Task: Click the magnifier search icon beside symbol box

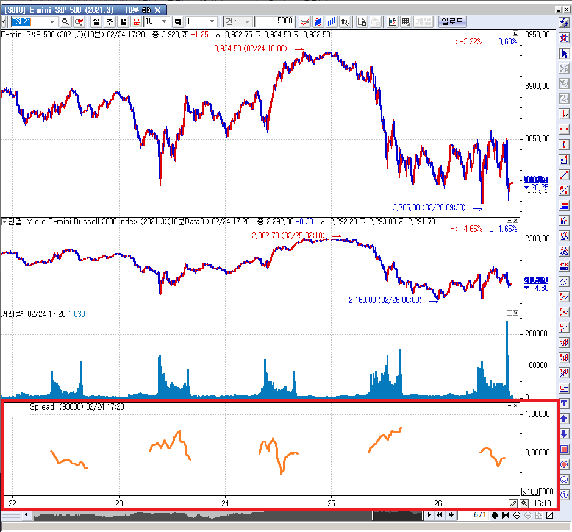Action: pos(65,21)
